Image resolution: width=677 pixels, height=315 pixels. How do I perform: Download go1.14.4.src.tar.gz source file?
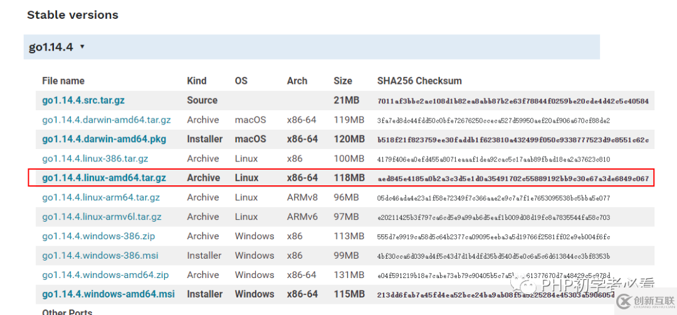pos(83,100)
